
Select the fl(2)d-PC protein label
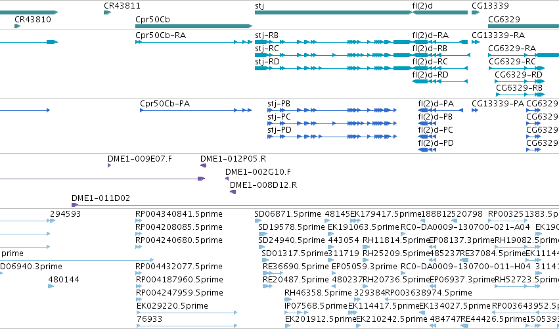436,130
